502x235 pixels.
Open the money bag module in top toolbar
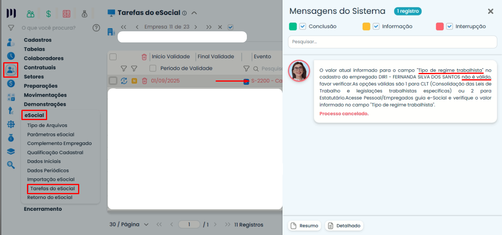pos(84,14)
